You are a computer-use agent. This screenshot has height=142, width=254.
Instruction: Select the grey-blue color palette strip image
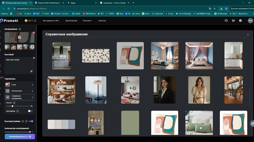[62, 124]
